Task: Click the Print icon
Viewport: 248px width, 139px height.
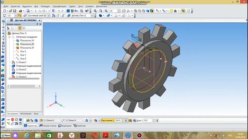Action: click(x=21, y=11)
